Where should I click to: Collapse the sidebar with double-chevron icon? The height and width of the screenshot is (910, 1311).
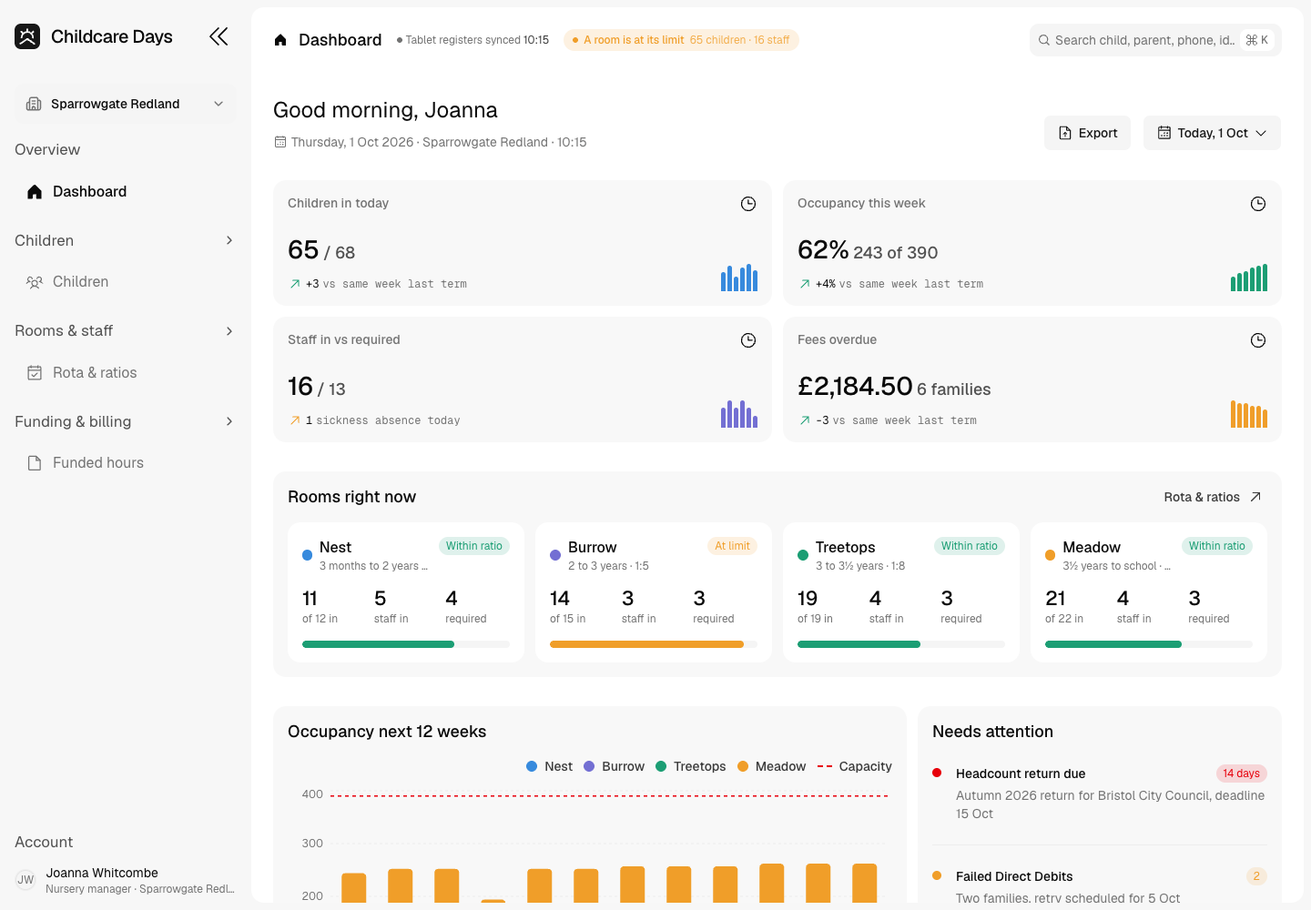pos(218,36)
